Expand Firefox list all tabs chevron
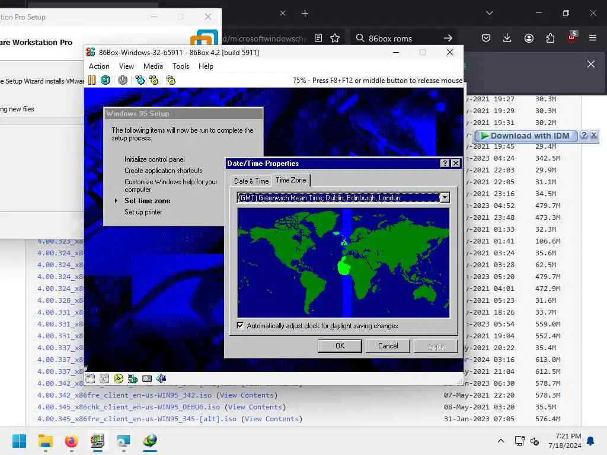607x455 pixels. [x=490, y=13]
